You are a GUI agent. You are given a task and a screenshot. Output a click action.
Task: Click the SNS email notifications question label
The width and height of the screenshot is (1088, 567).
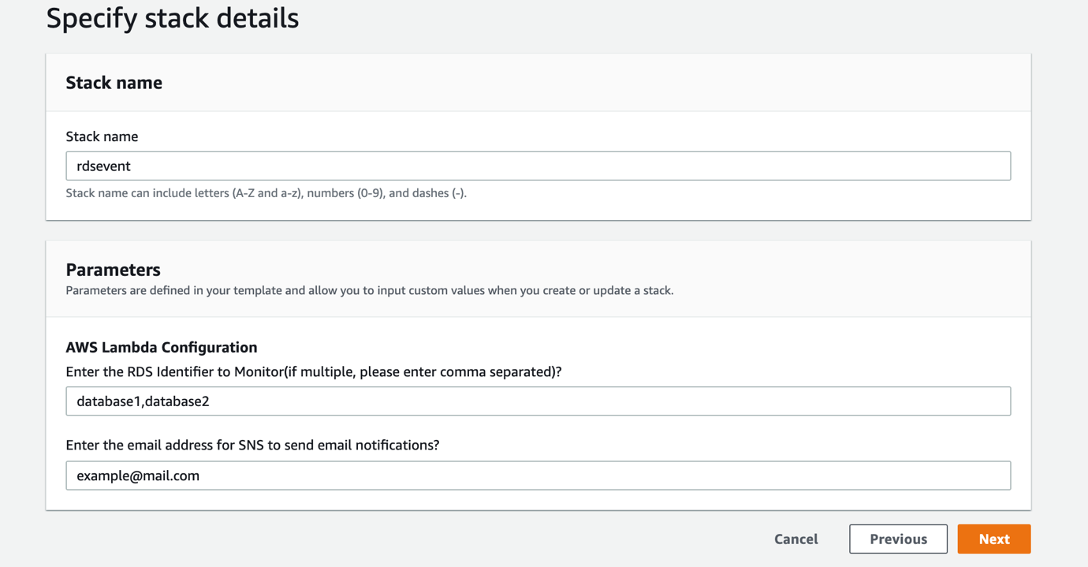[x=252, y=446]
